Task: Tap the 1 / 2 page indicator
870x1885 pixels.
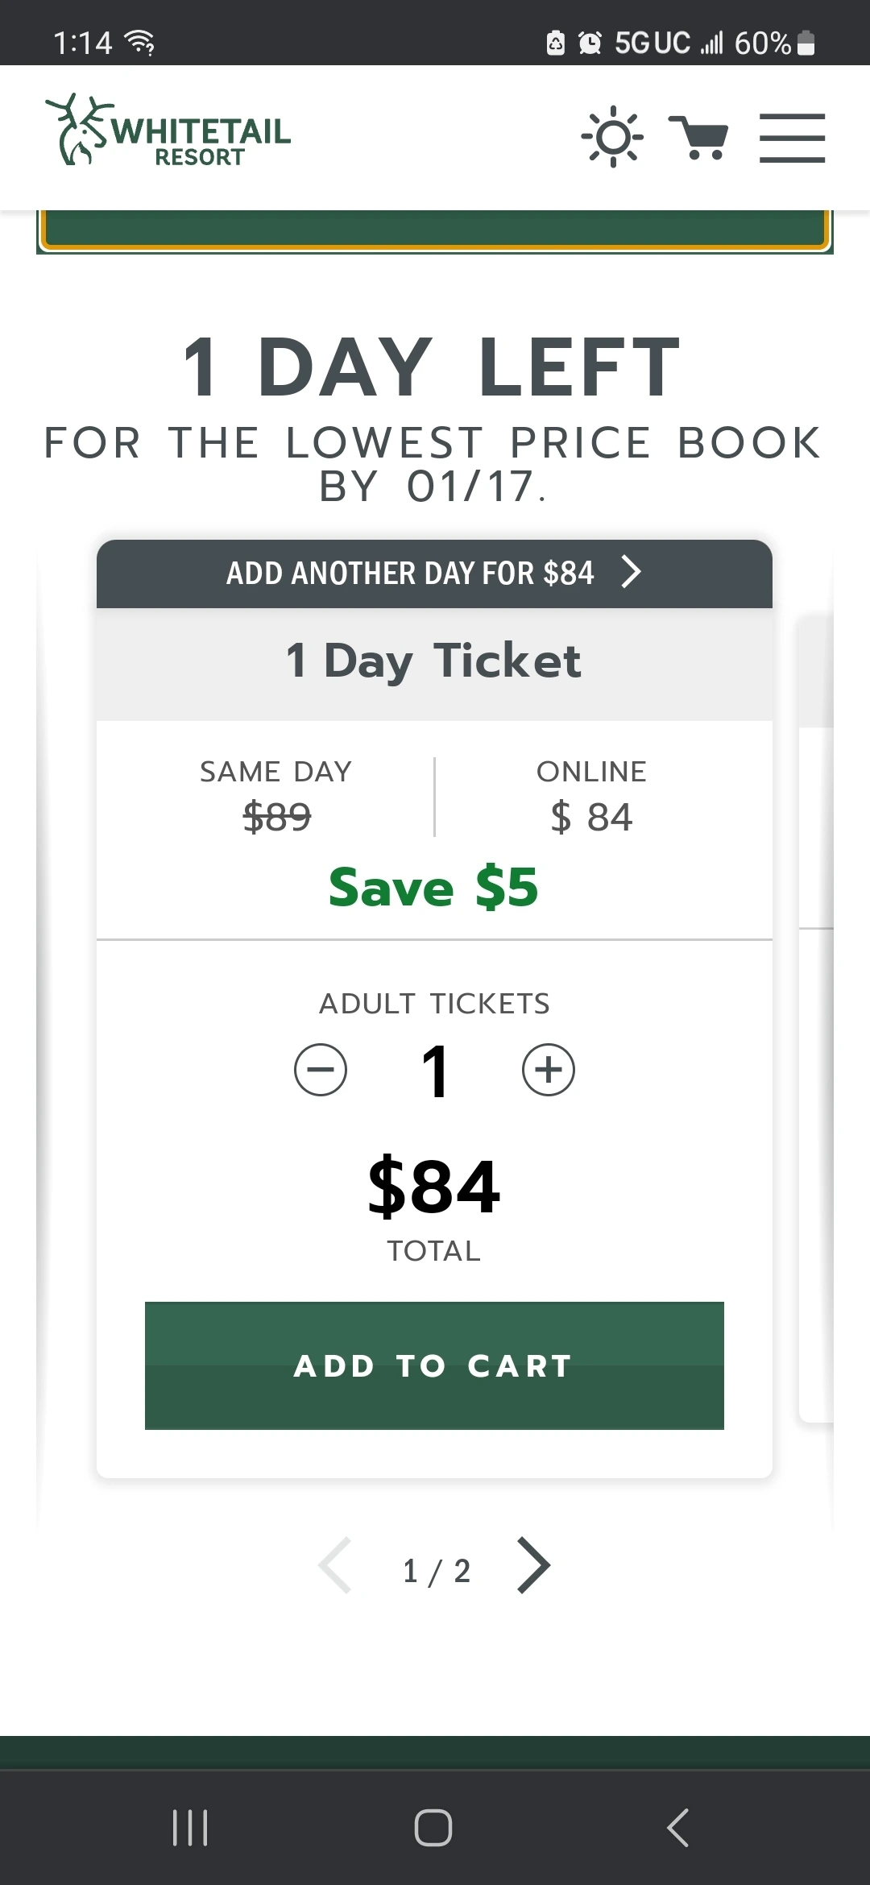Action: click(x=436, y=1571)
